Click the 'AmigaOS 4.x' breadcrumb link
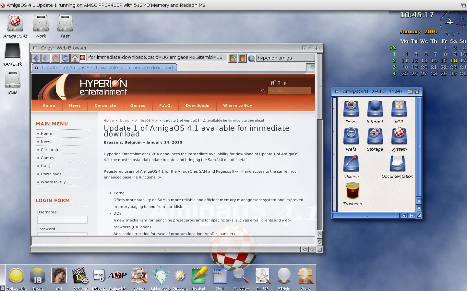 click(x=146, y=121)
